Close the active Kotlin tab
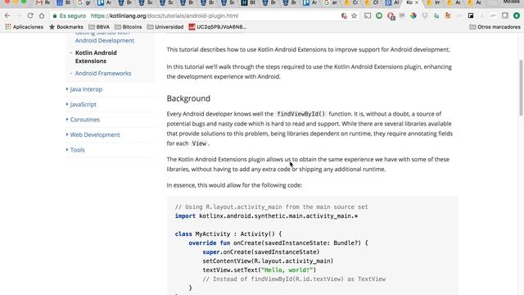The image size is (524, 295). (417, 2)
